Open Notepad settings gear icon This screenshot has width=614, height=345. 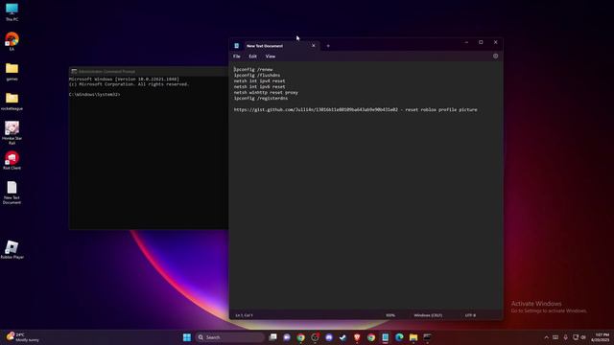pyautogui.click(x=495, y=56)
